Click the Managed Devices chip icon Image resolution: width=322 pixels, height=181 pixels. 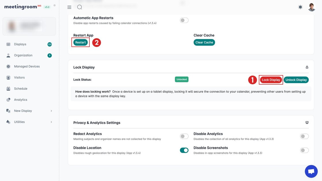pyautogui.click(x=8, y=67)
